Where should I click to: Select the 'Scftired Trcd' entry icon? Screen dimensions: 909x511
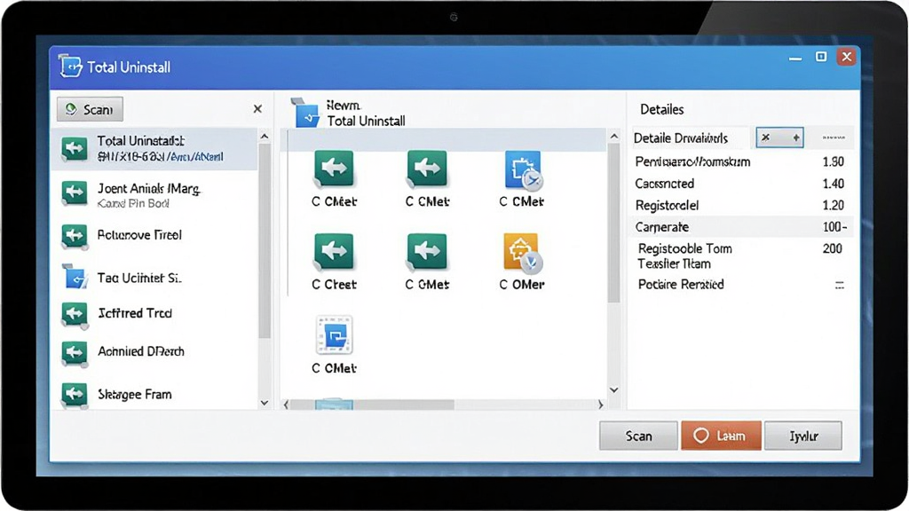(x=75, y=314)
